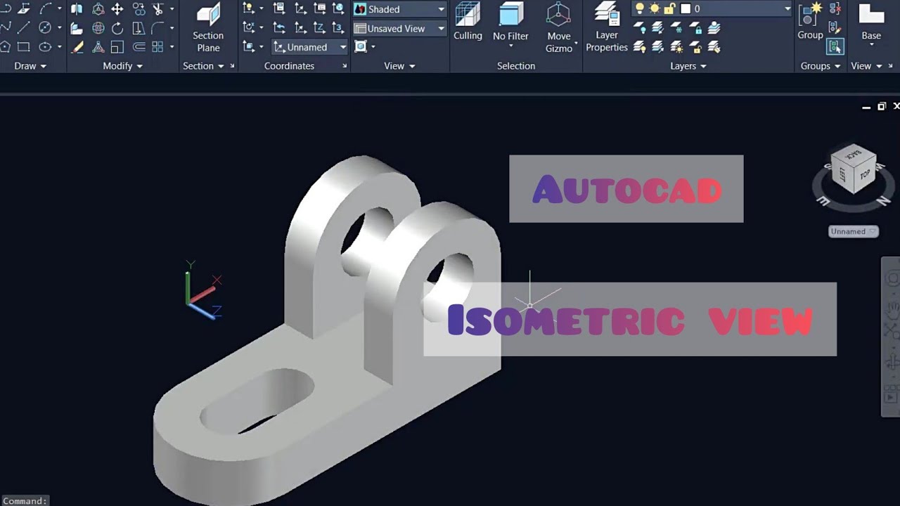The height and width of the screenshot is (506, 900).
Task: Expand the Section panel title
Action: coord(203,66)
